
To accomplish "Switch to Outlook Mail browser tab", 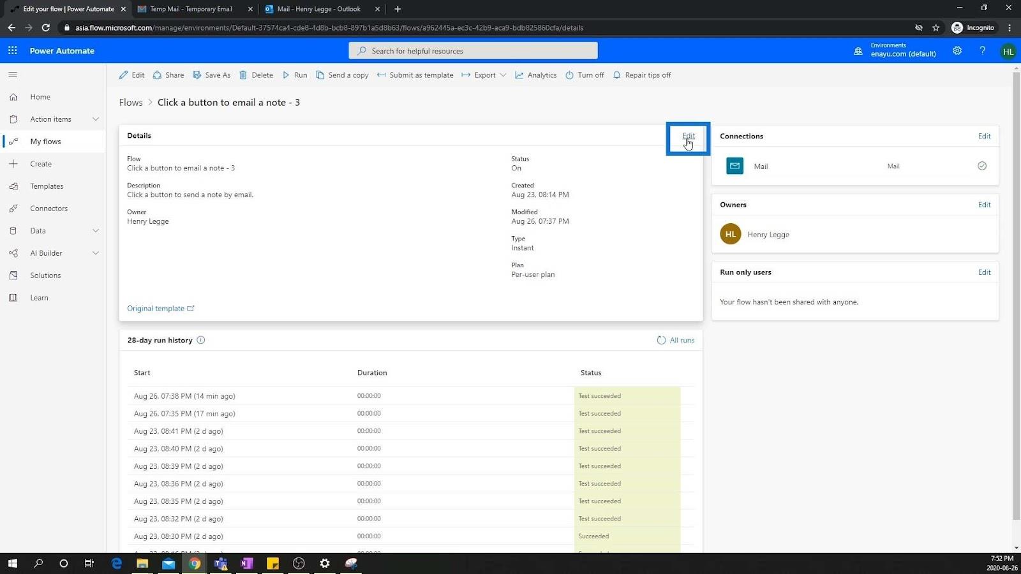I will [x=319, y=9].
